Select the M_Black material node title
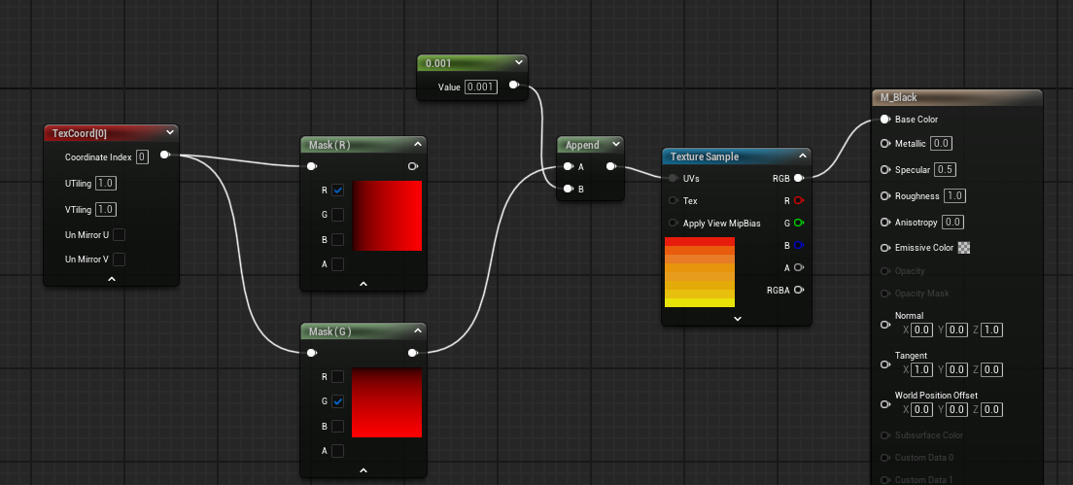The height and width of the screenshot is (485, 1073). point(898,98)
